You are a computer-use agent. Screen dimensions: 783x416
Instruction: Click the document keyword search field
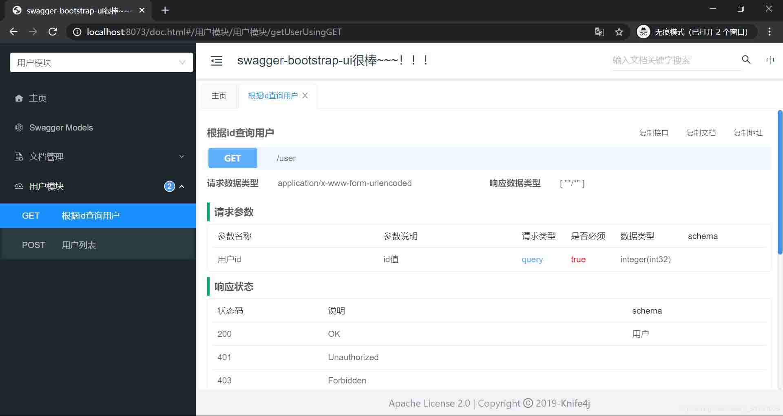click(x=676, y=60)
